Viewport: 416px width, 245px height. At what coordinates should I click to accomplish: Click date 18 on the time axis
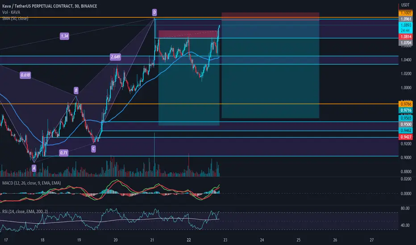tap(42, 240)
